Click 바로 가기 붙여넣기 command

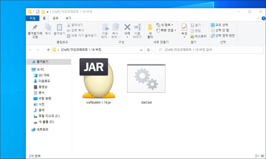(81, 36)
